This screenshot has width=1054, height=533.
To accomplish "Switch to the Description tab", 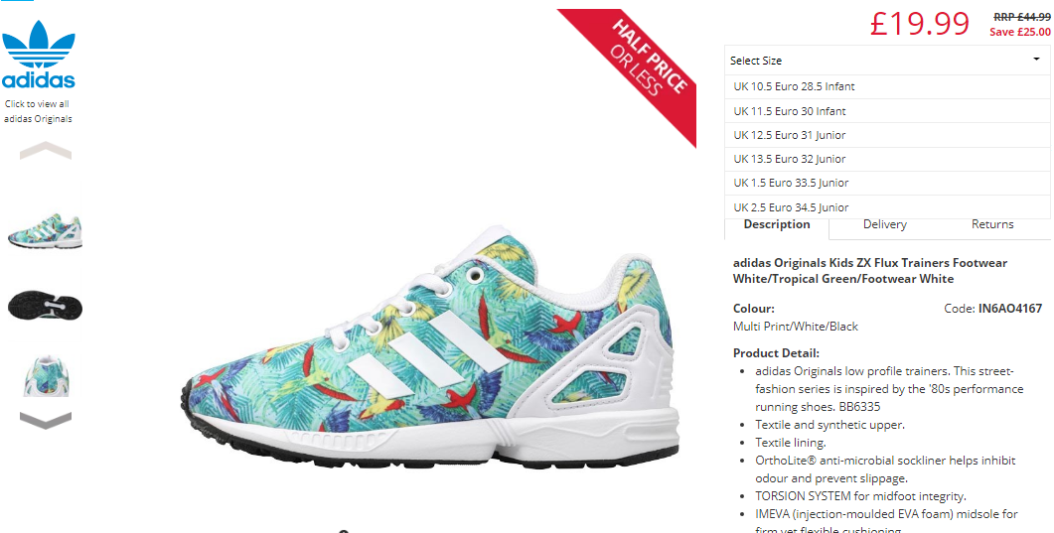I will point(777,225).
